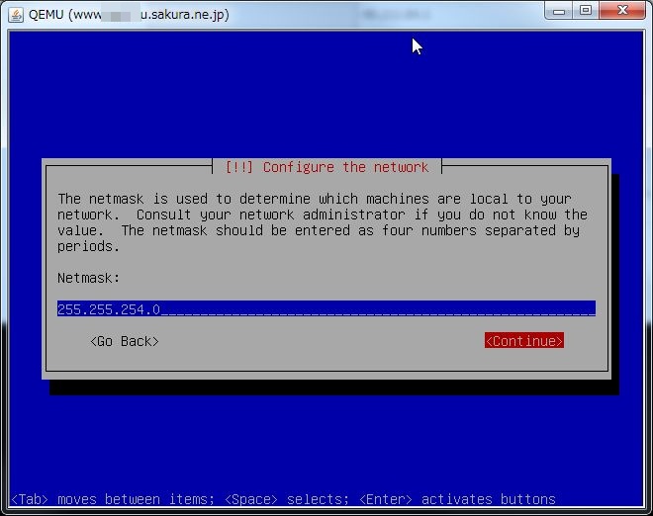Close the QEMU window
This screenshot has height=516, width=653.
pos(622,11)
